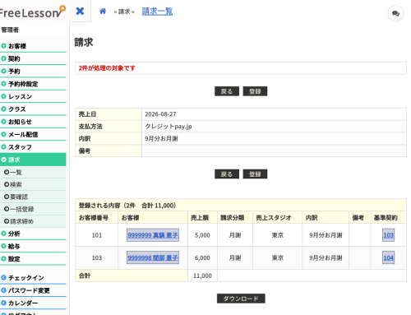Image resolution: width=411 pixels, height=315 pixels.
Task: Click the upper 登録 button
Action: click(x=255, y=91)
